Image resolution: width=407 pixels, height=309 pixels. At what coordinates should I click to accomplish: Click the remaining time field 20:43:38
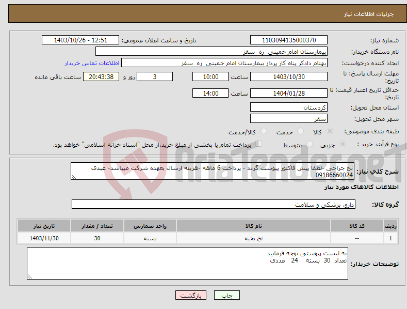click(101, 76)
